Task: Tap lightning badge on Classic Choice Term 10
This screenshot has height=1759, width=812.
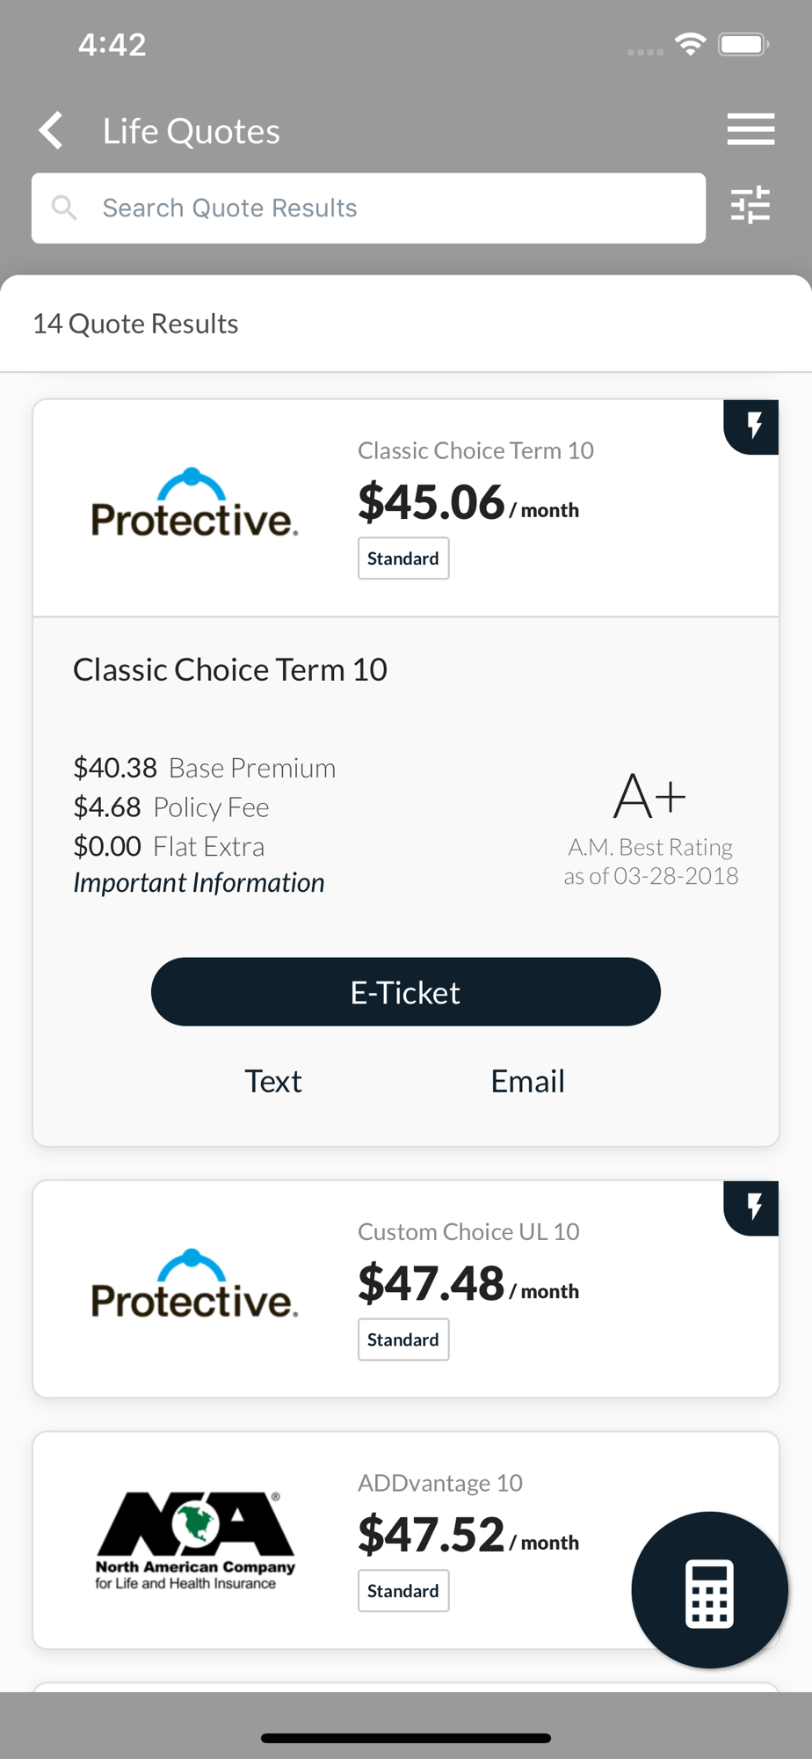Action: 753,427
